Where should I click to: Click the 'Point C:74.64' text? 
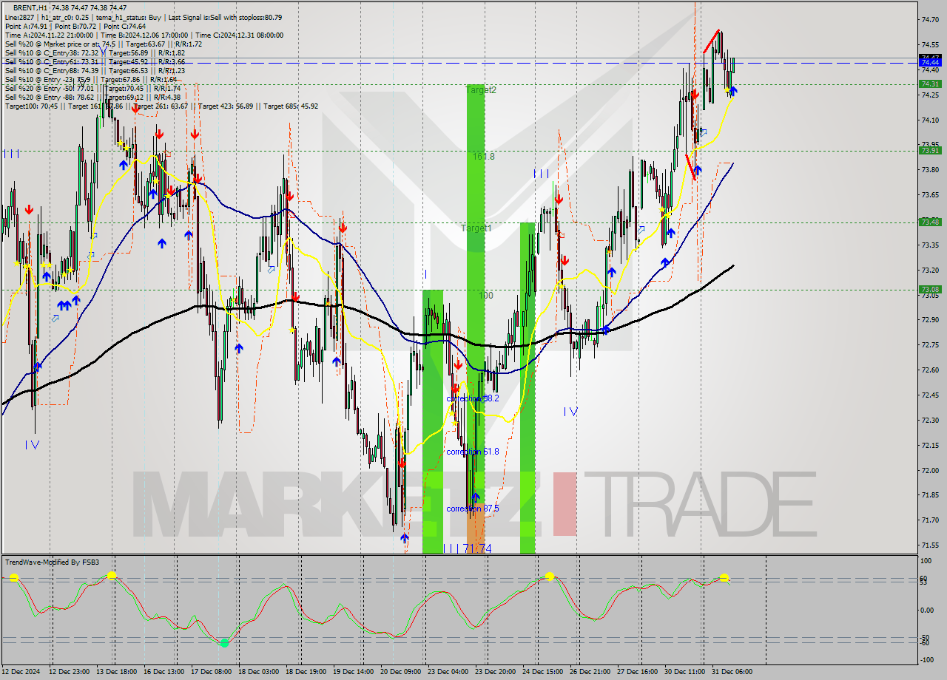point(125,26)
